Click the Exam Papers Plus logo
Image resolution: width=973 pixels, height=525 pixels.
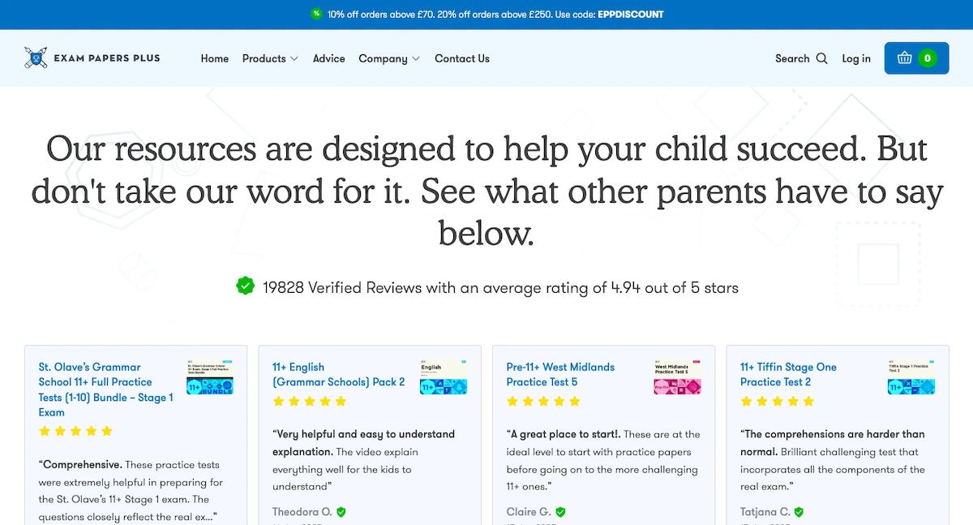(92, 58)
